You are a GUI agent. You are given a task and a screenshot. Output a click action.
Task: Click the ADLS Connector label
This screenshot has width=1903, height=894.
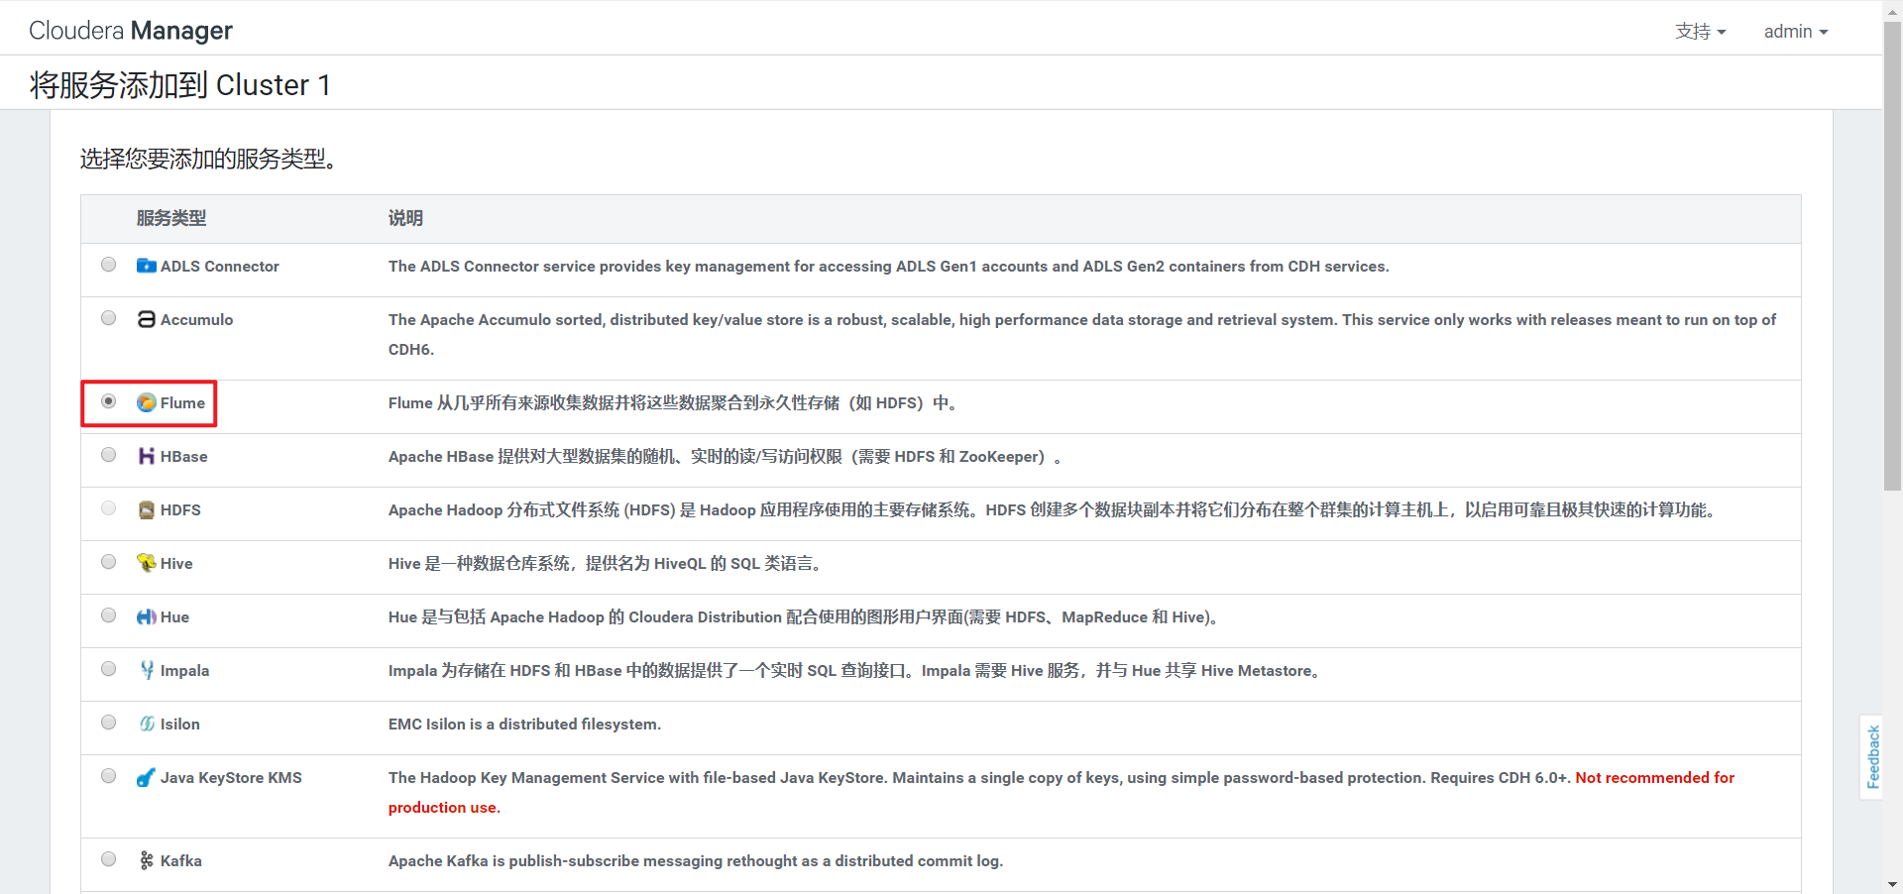point(220,266)
